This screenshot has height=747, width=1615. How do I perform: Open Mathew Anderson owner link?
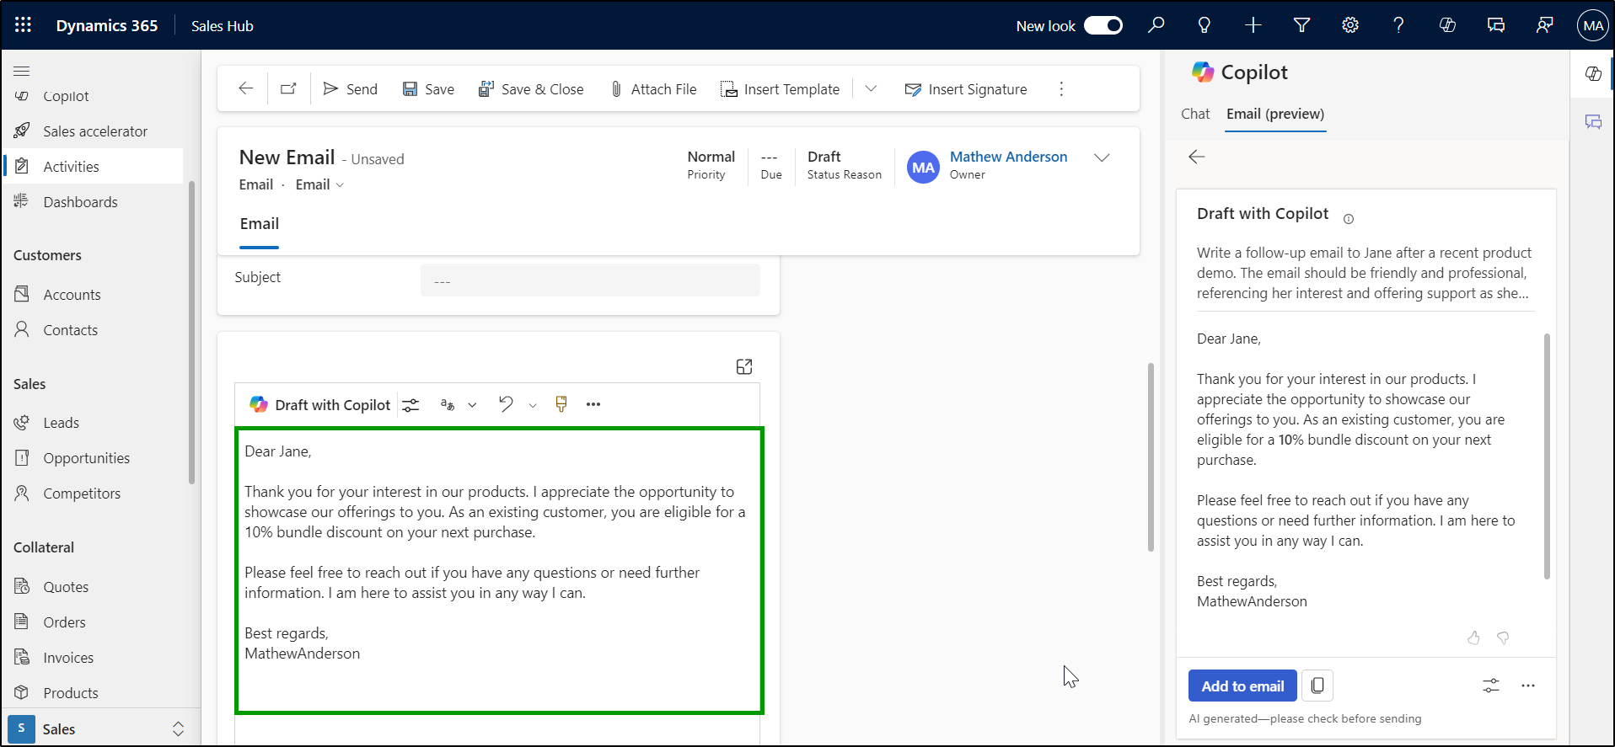1008,157
